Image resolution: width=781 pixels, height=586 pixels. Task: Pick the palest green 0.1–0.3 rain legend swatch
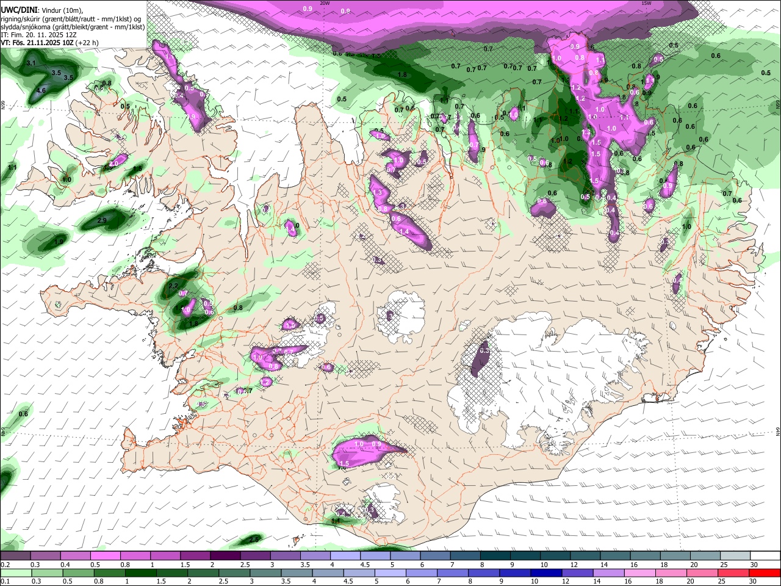[x=16, y=573]
